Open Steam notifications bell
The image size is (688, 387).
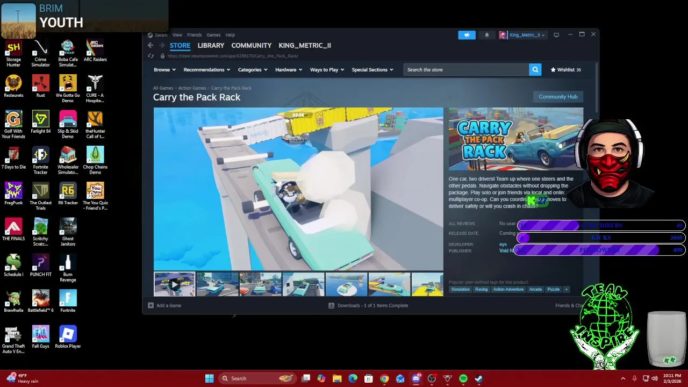pos(487,35)
